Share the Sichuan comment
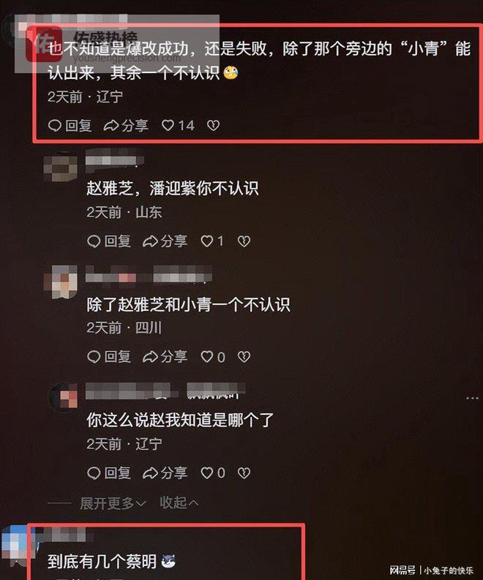This screenshot has height=580, width=483. pos(165,357)
